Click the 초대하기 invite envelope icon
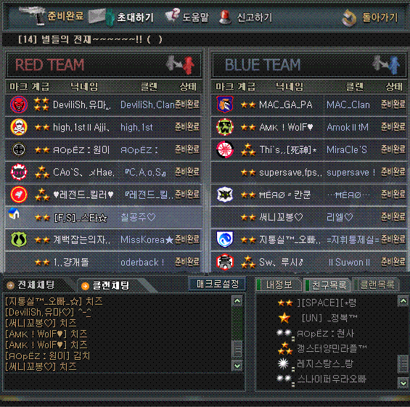This screenshot has width=410, height=407. point(102,17)
